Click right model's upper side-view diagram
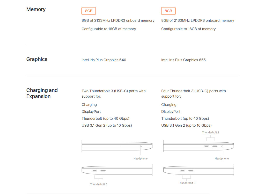The width and height of the screenshot is (265, 195). click(x=198, y=146)
